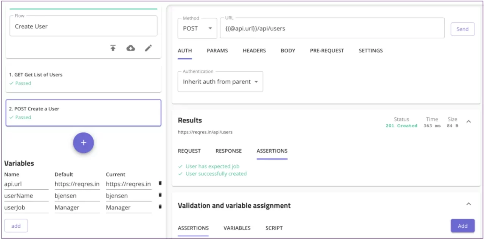Screen dimensions: 484x239
Task: View the RESPONSE tab in Results
Action: pos(228,151)
